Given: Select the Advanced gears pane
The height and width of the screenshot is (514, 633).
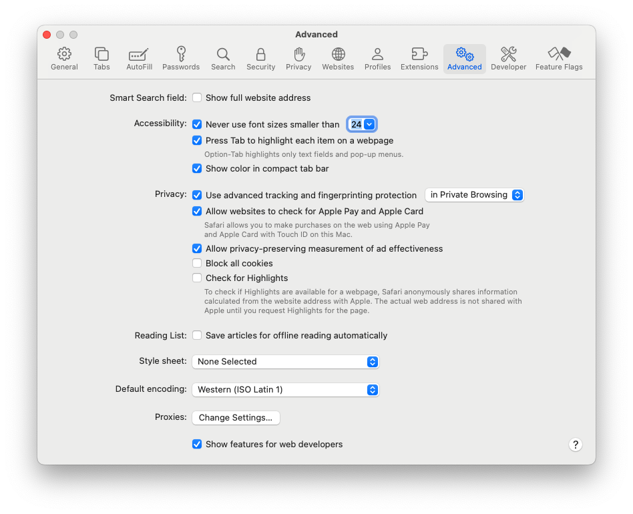Looking at the screenshot, I should pyautogui.click(x=464, y=59).
